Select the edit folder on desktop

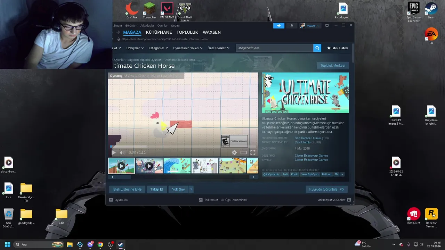62,216
